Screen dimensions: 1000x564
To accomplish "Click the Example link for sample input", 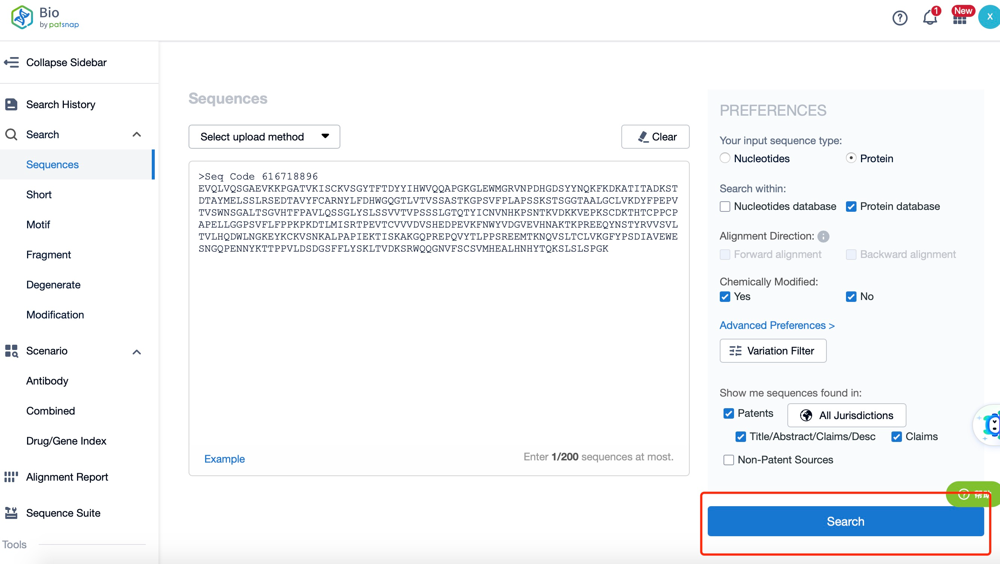I will pyautogui.click(x=224, y=459).
